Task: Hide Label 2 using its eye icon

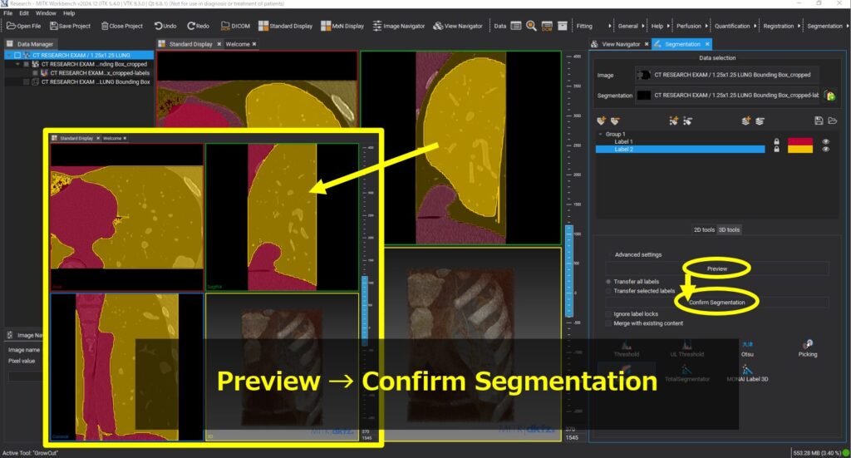Action: point(825,150)
